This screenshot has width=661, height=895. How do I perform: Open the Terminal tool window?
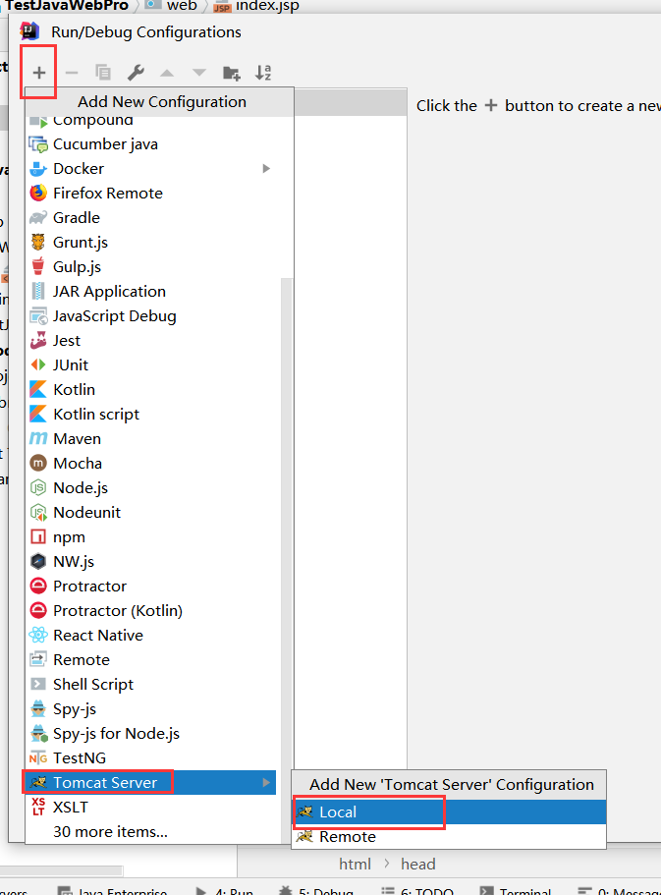click(516, 890)
